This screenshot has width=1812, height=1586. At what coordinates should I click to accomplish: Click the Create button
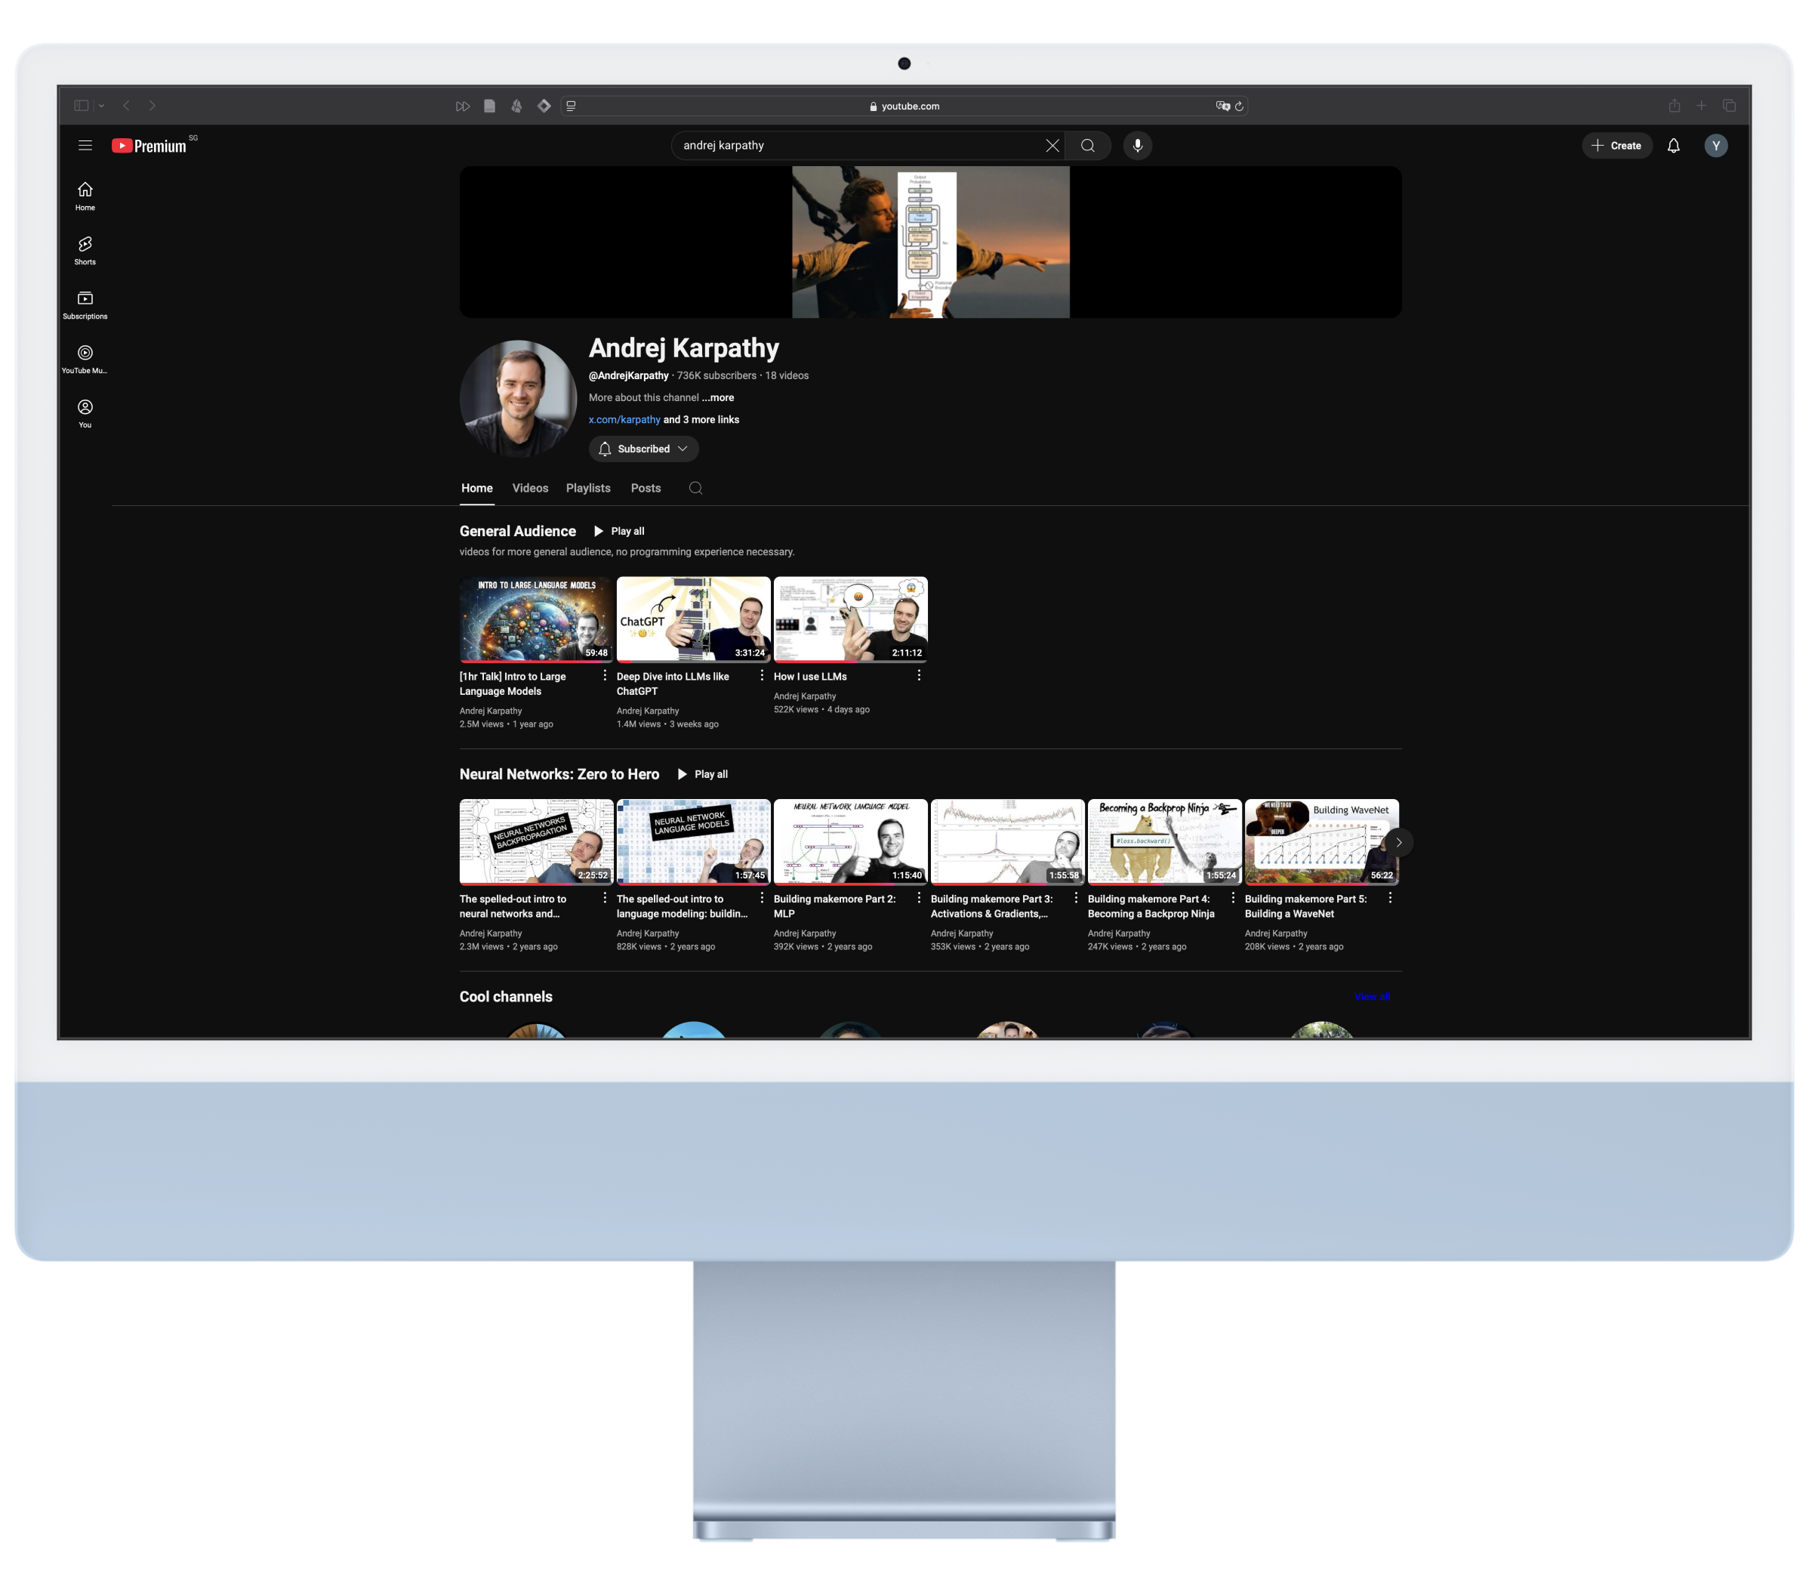(x=1616, y=145)
